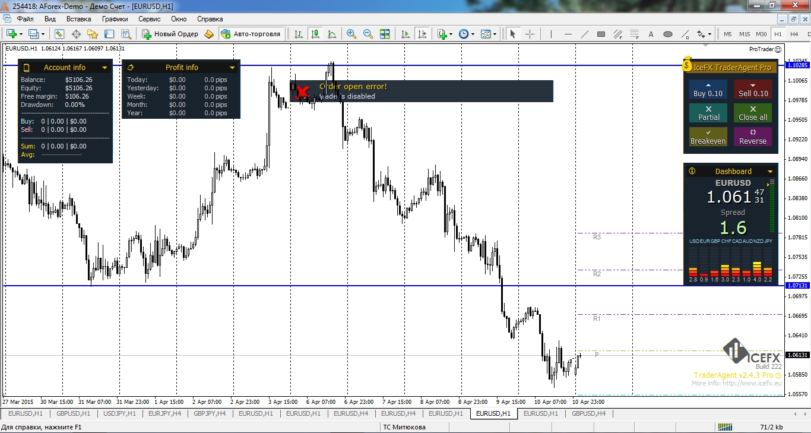Image resolution: width=811 pixels, height=433 pixels.
Task: Select the trendline drawing tool
Action: tap(584, 34)
